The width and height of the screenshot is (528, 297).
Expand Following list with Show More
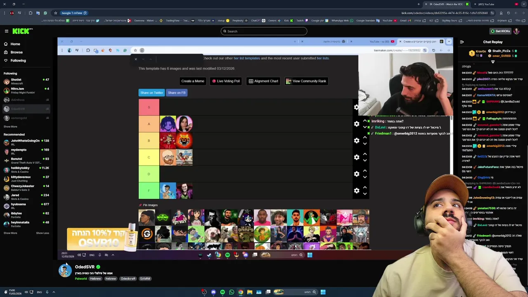coord(10,127)
